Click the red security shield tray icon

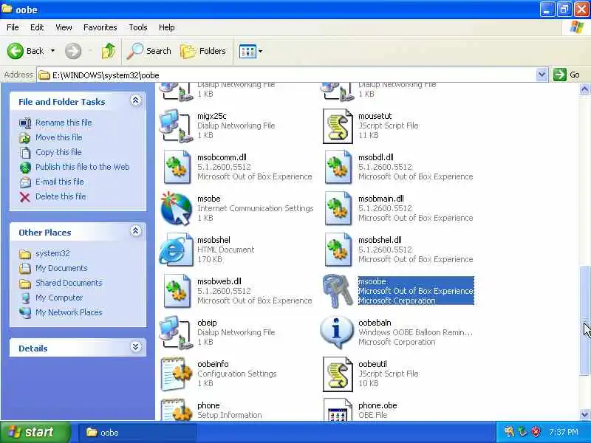(x=536, y=432)
